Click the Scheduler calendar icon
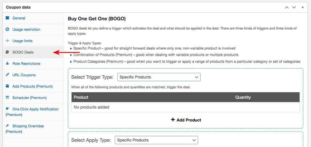The height and width of the screenshot is (147, 311). (7, 98)
